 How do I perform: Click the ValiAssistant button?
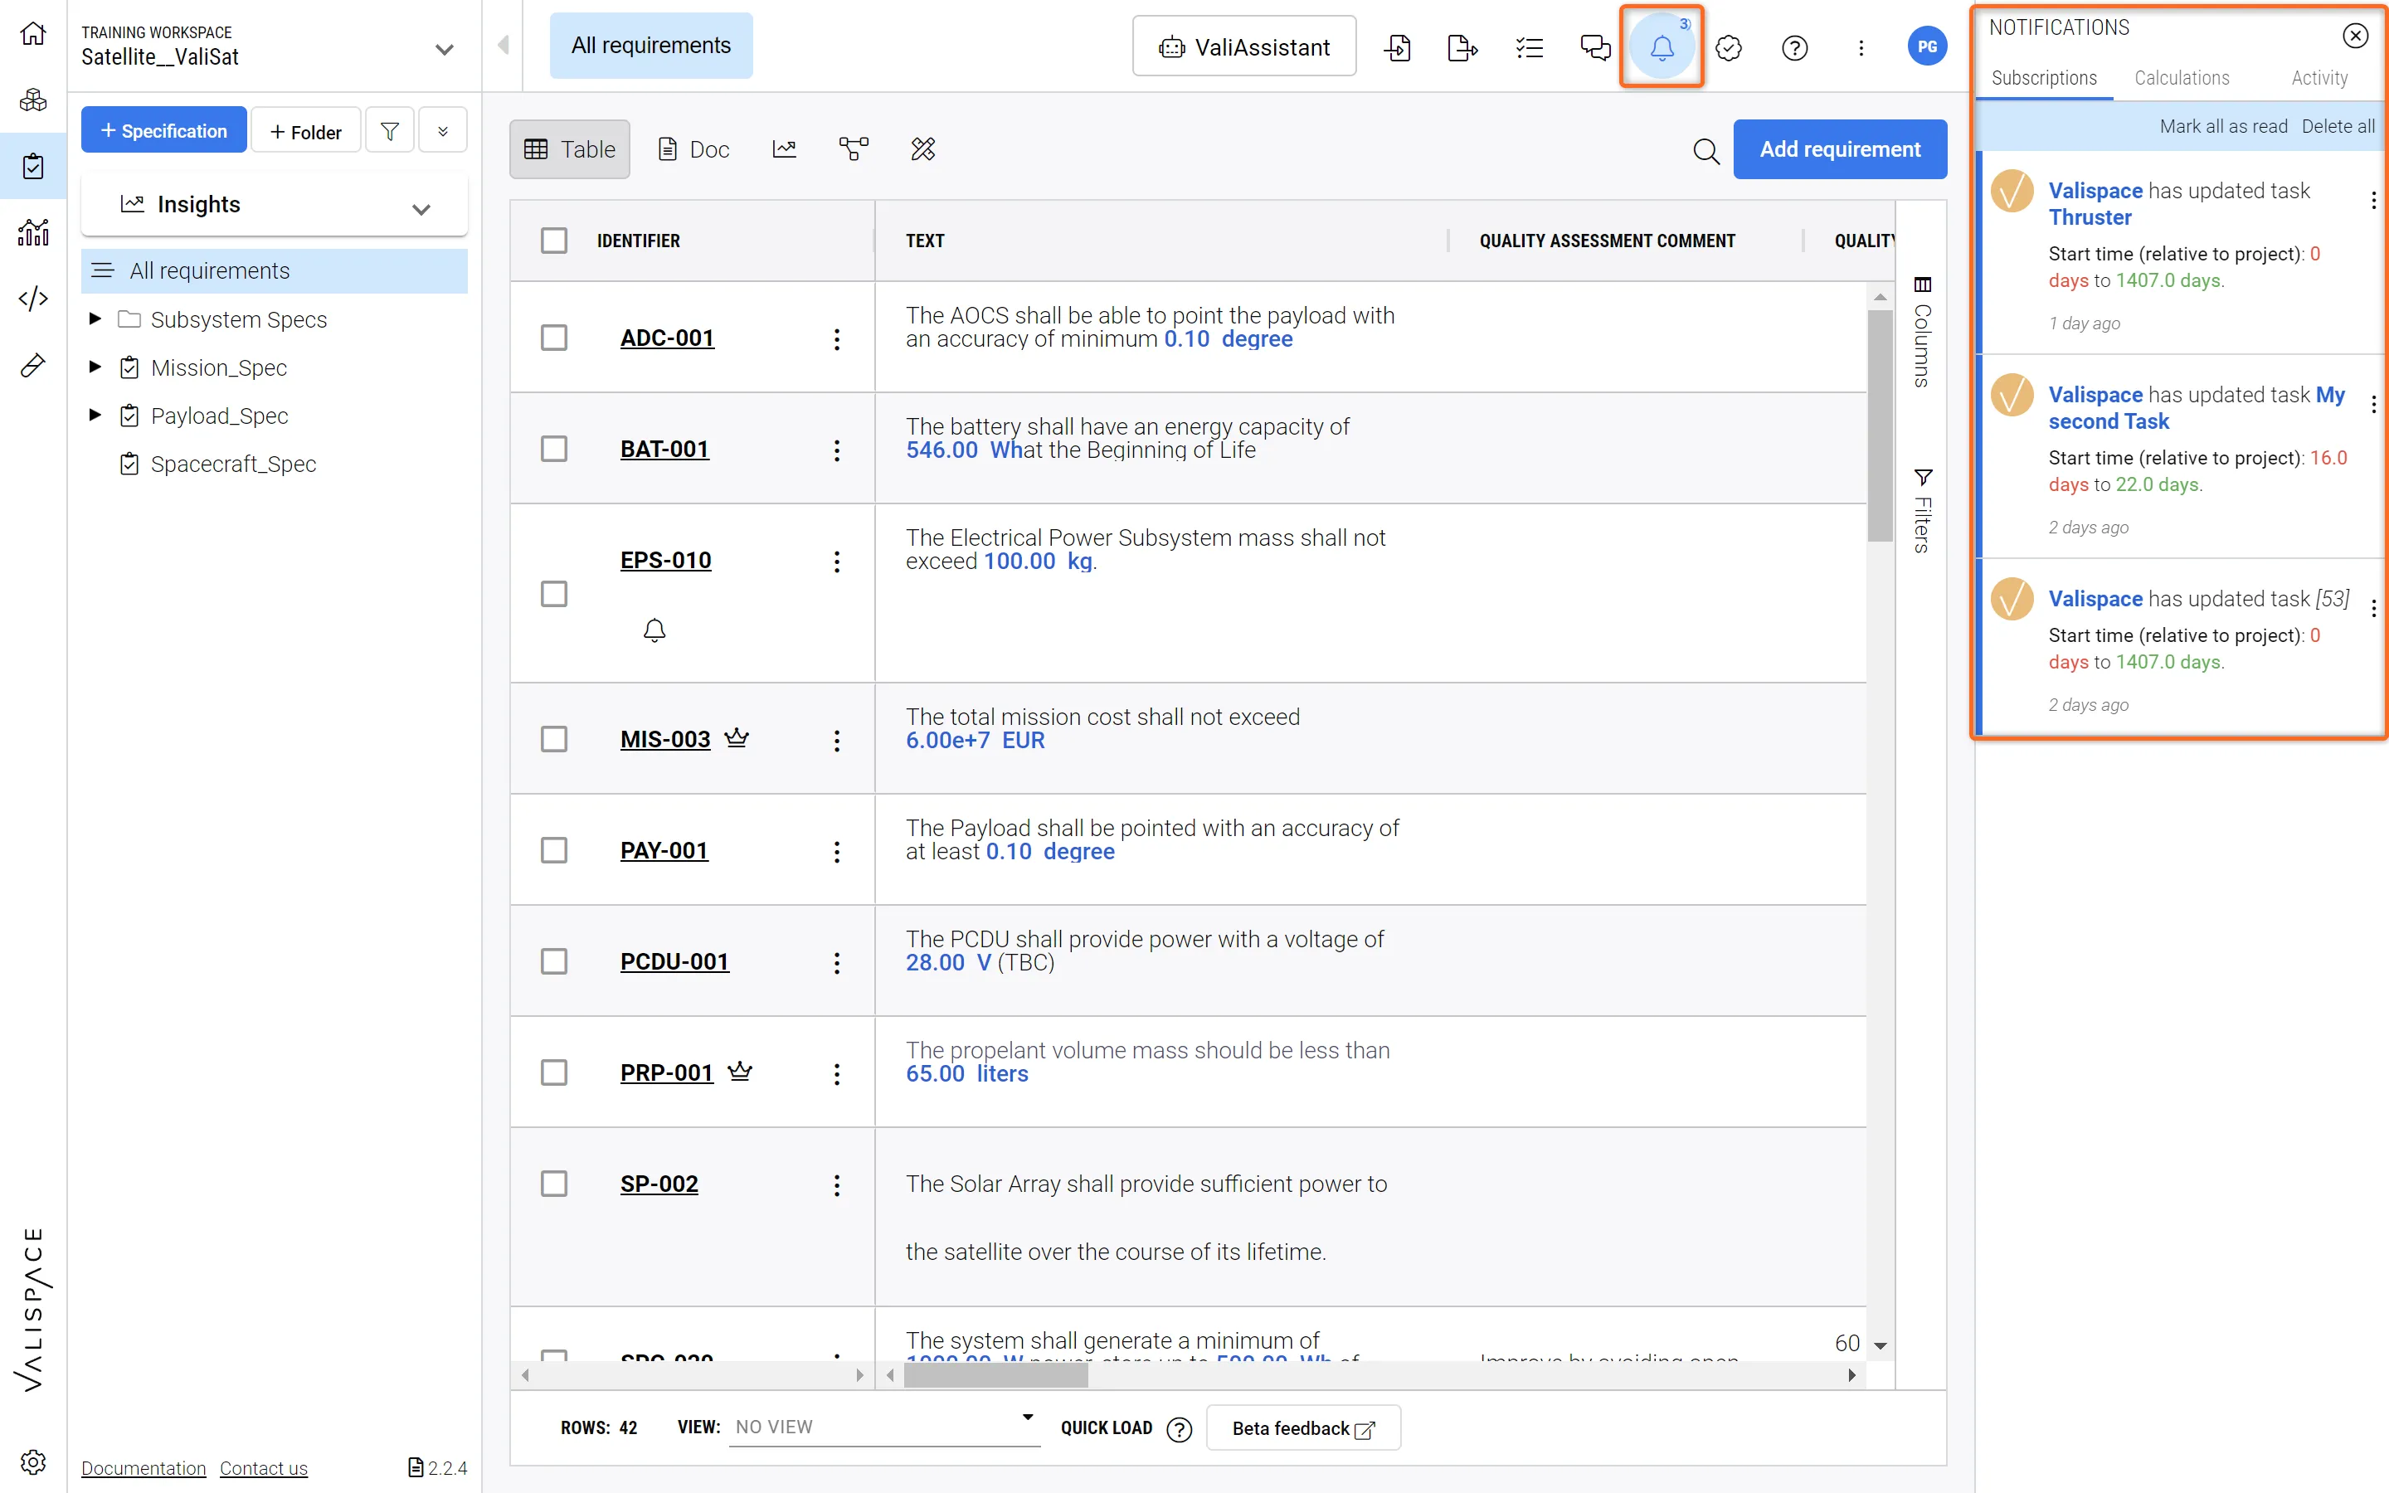pyautogui.click(x=1244, y=46)
